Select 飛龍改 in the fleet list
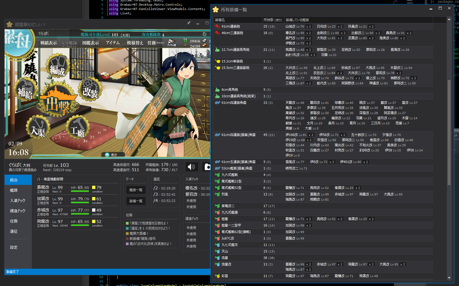The image size is (459, 286). coord(78,223)
